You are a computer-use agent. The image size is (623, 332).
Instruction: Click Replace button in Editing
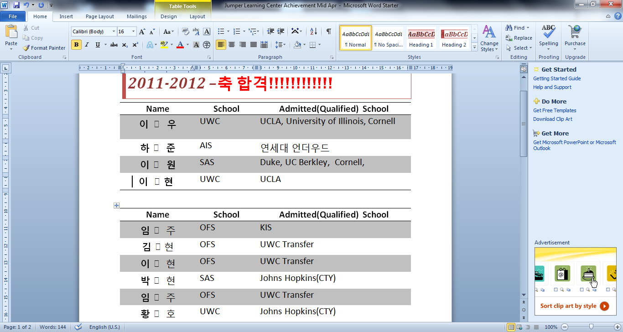pos(519,38)
